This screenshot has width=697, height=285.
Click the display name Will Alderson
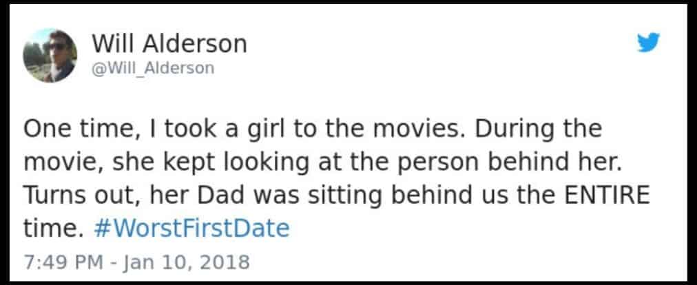click(x=169, y=44)
